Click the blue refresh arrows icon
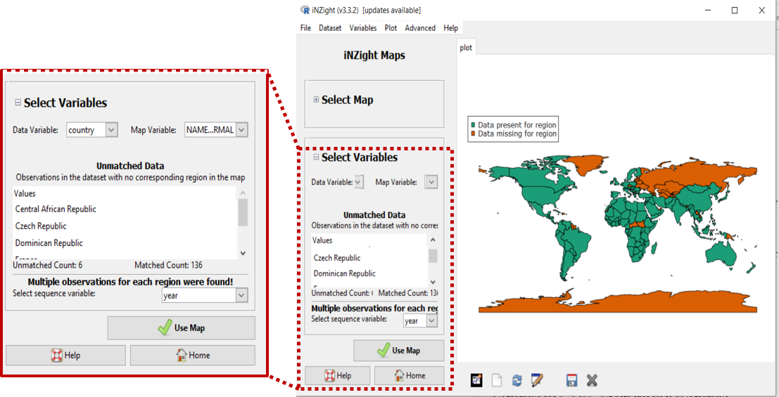 point(517,381)
